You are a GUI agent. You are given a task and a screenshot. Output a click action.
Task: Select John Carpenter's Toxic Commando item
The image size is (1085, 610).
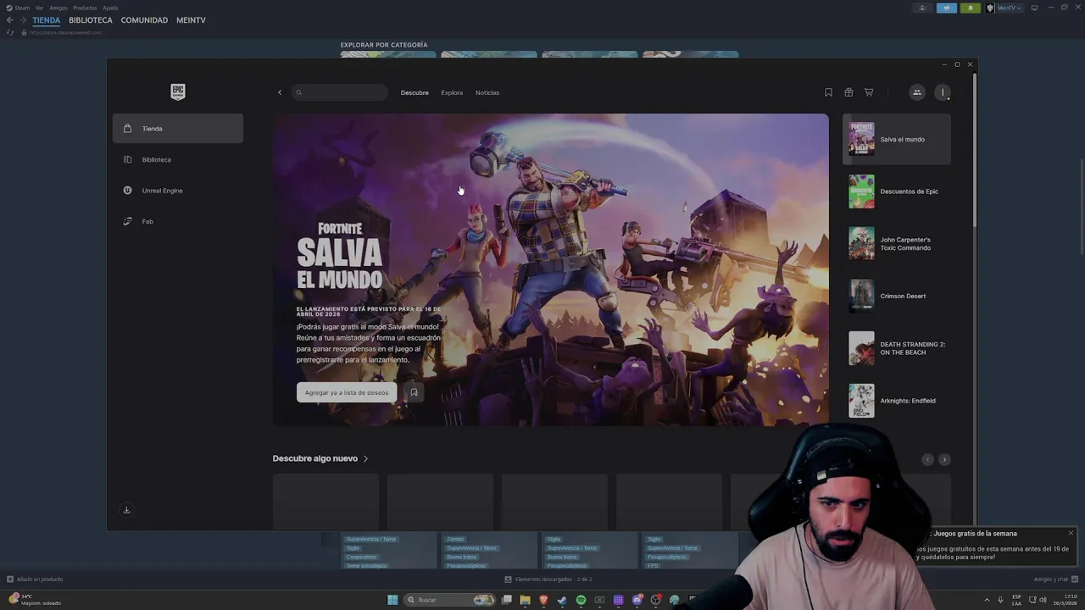pyautogui.click(x=897, y=244)
